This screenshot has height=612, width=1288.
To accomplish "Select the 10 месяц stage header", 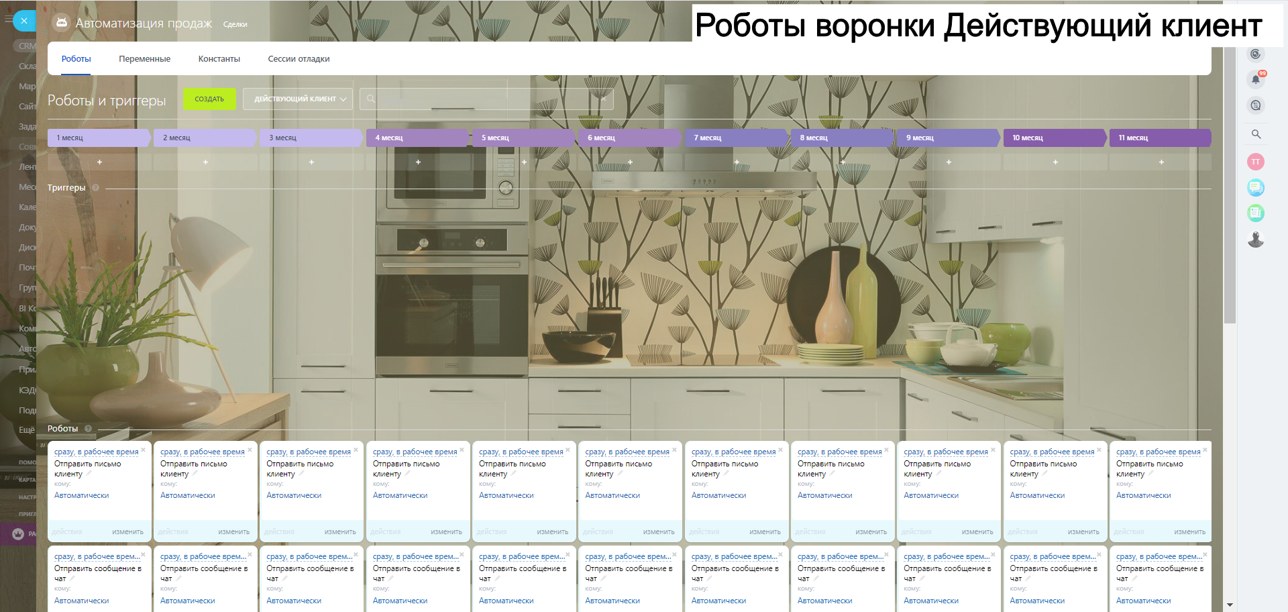I will (x=1053, y=138).
